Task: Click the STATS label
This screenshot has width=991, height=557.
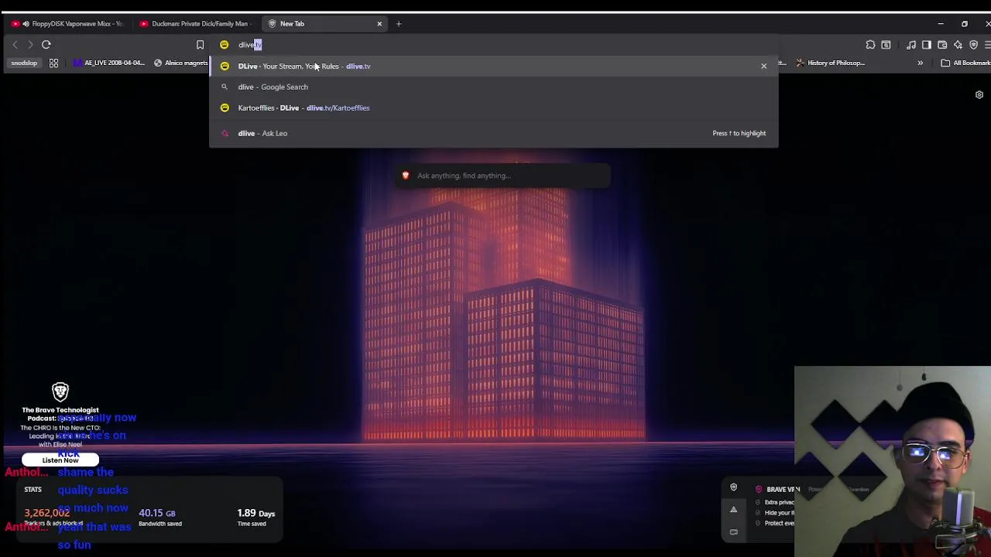Action: (33, 490)
